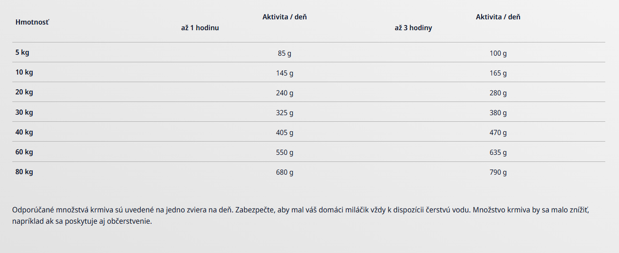Select the 30 kg weight row label
This screenshot has height=253, width=619.
point(24,112)
